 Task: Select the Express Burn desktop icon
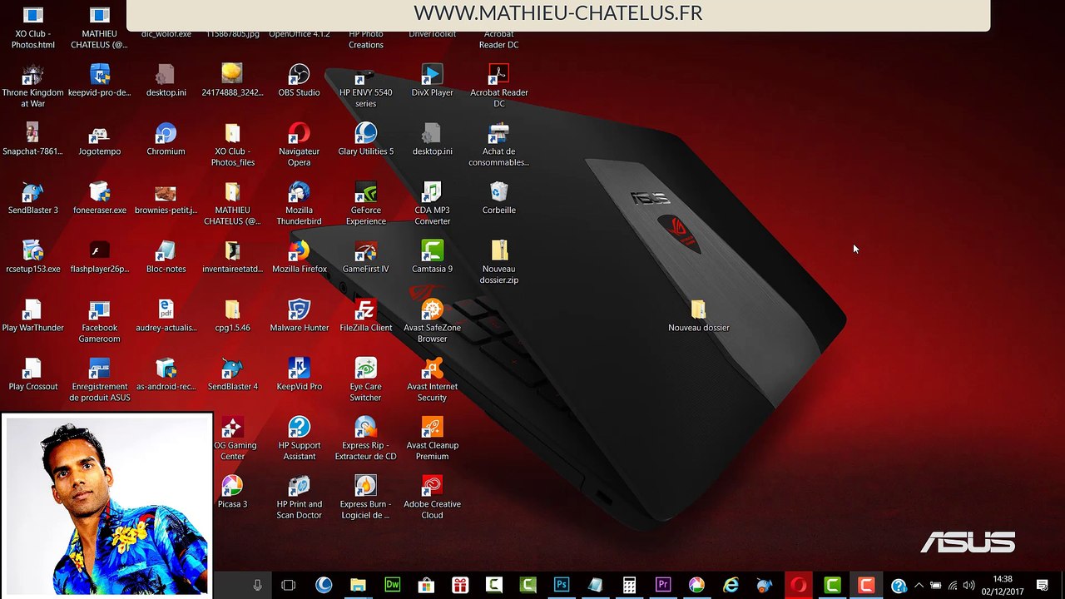point(365,498)
